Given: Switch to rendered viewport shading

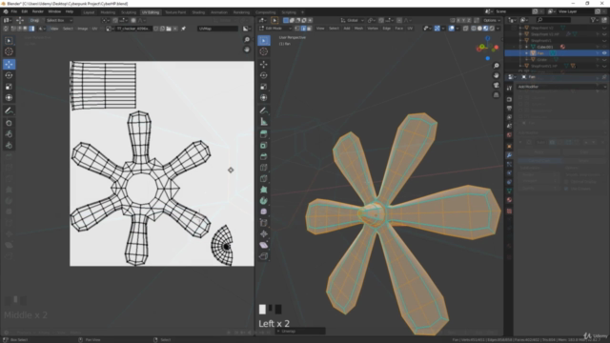Looking at the screenshot, I should pyautogui.click(x=492, y=29).
